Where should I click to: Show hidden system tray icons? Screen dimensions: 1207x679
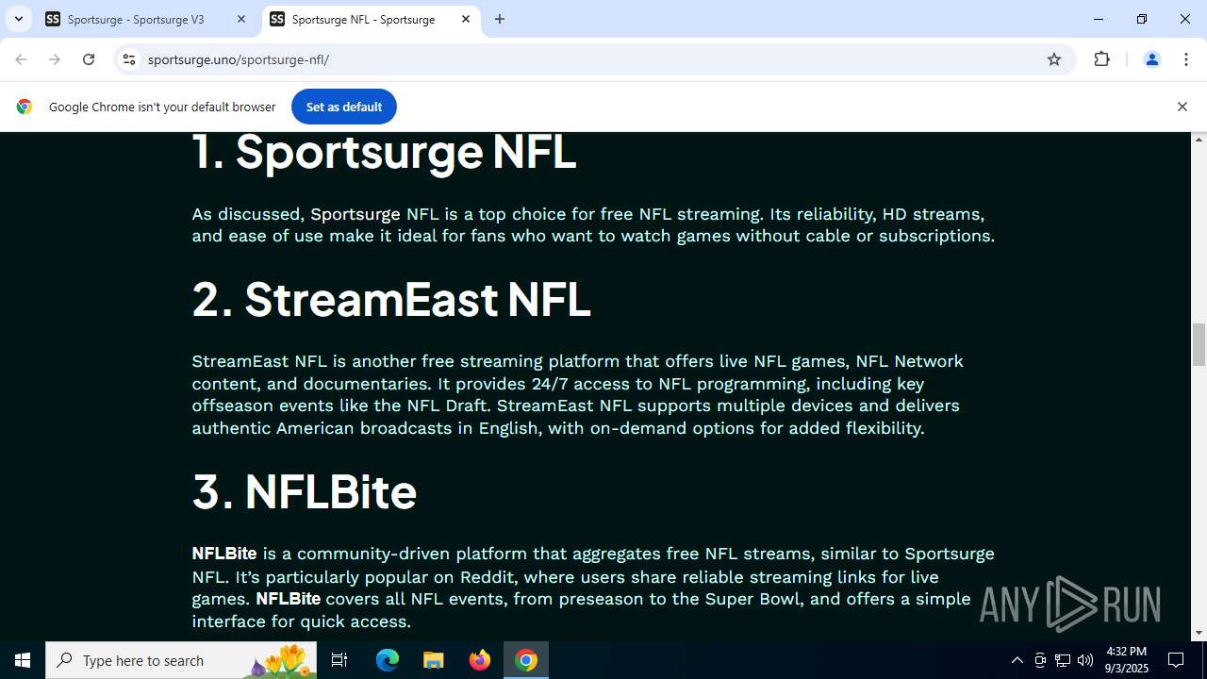1017,660
